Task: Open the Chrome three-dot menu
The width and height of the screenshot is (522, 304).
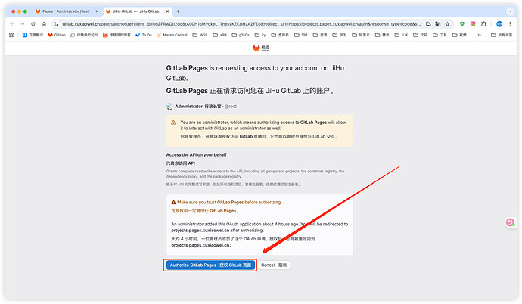Action: [510, 24]
